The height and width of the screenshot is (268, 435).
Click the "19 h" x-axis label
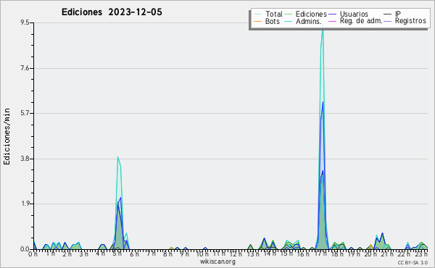[x=354, y=254]
